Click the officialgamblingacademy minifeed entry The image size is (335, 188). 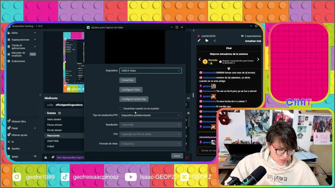pyautogui.click(x=69, y=105)
